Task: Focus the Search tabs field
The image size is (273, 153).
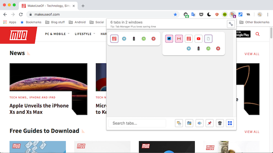Action: pos(137,123)
